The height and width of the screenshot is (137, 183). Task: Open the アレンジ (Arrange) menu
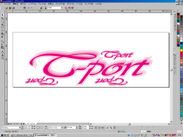[x=42, y=4]
